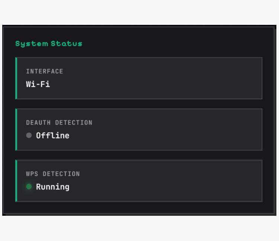279x241 pixels.
Task: Click gap between Interface and Deauth cards
Action: (138, 104)
